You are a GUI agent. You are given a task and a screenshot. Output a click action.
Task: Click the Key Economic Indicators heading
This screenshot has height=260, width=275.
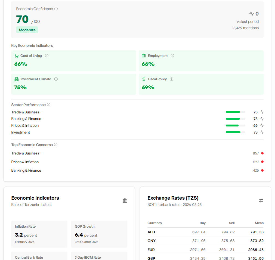pos(32,46)
